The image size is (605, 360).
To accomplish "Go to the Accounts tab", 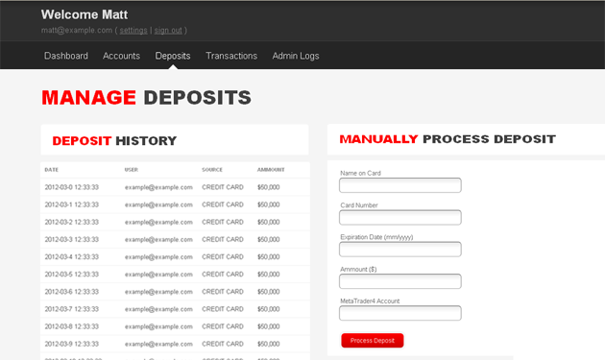I will [x=121, y=56].
